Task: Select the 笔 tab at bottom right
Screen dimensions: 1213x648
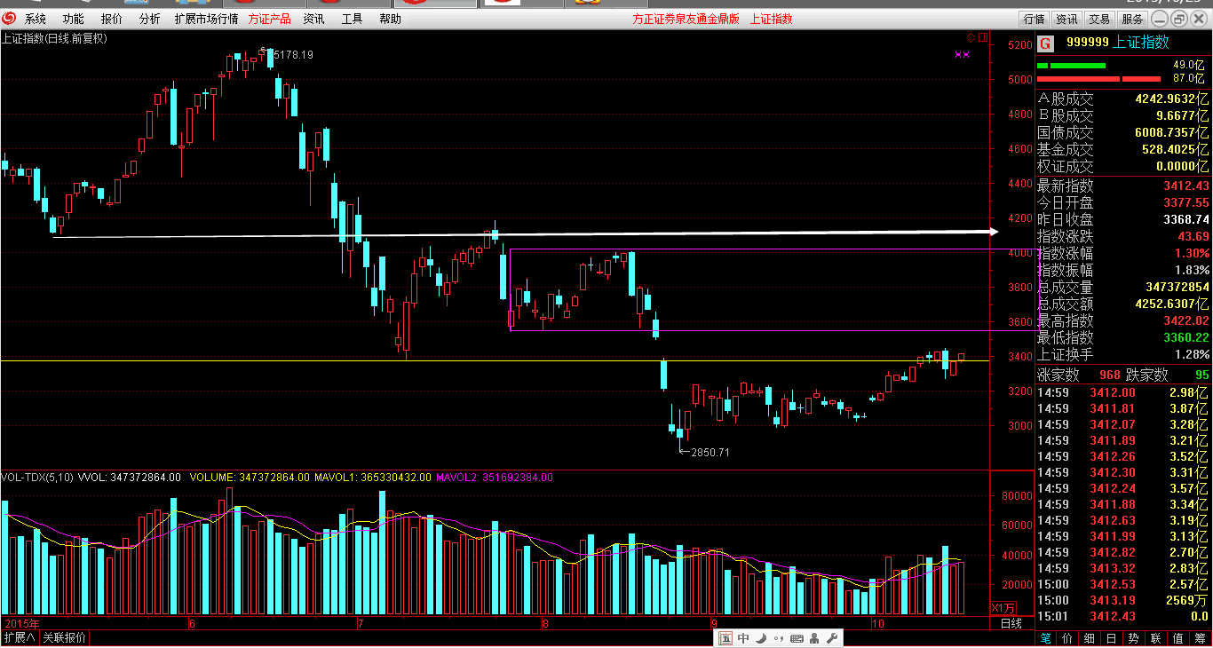Action: pyautogui.click(x=1045, y=638)
